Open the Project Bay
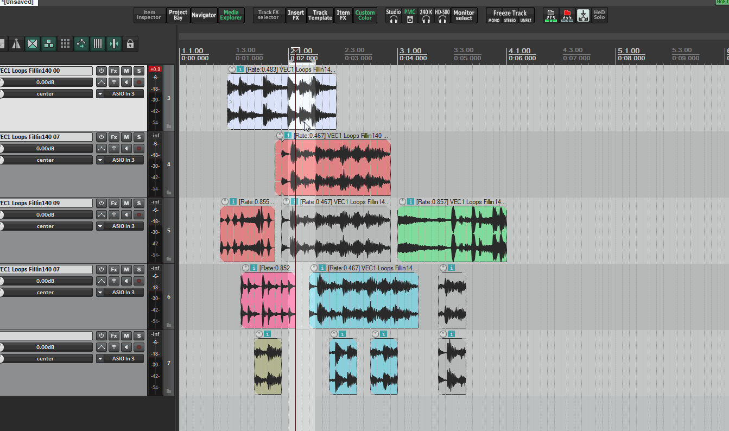 [178, 15]
